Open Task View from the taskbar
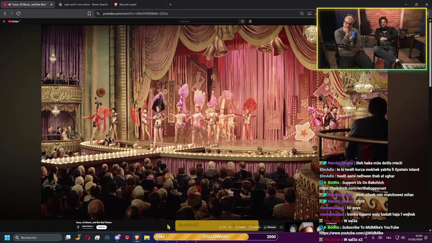Viewport: 432px width, 243px height. (68, 238)
